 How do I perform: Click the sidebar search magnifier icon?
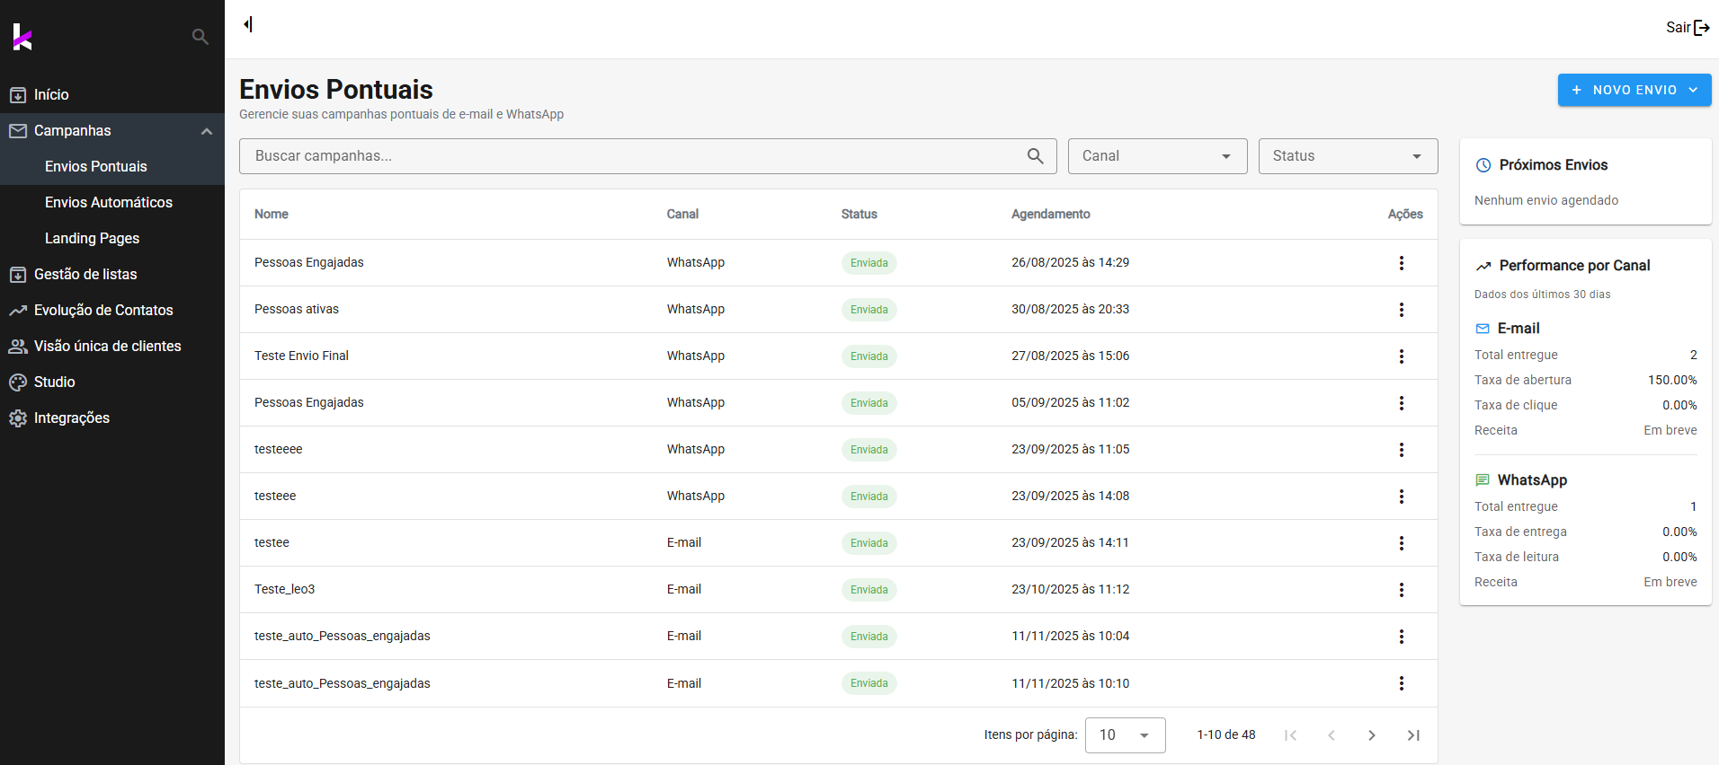pyautogui.click(x=200, y=37)
